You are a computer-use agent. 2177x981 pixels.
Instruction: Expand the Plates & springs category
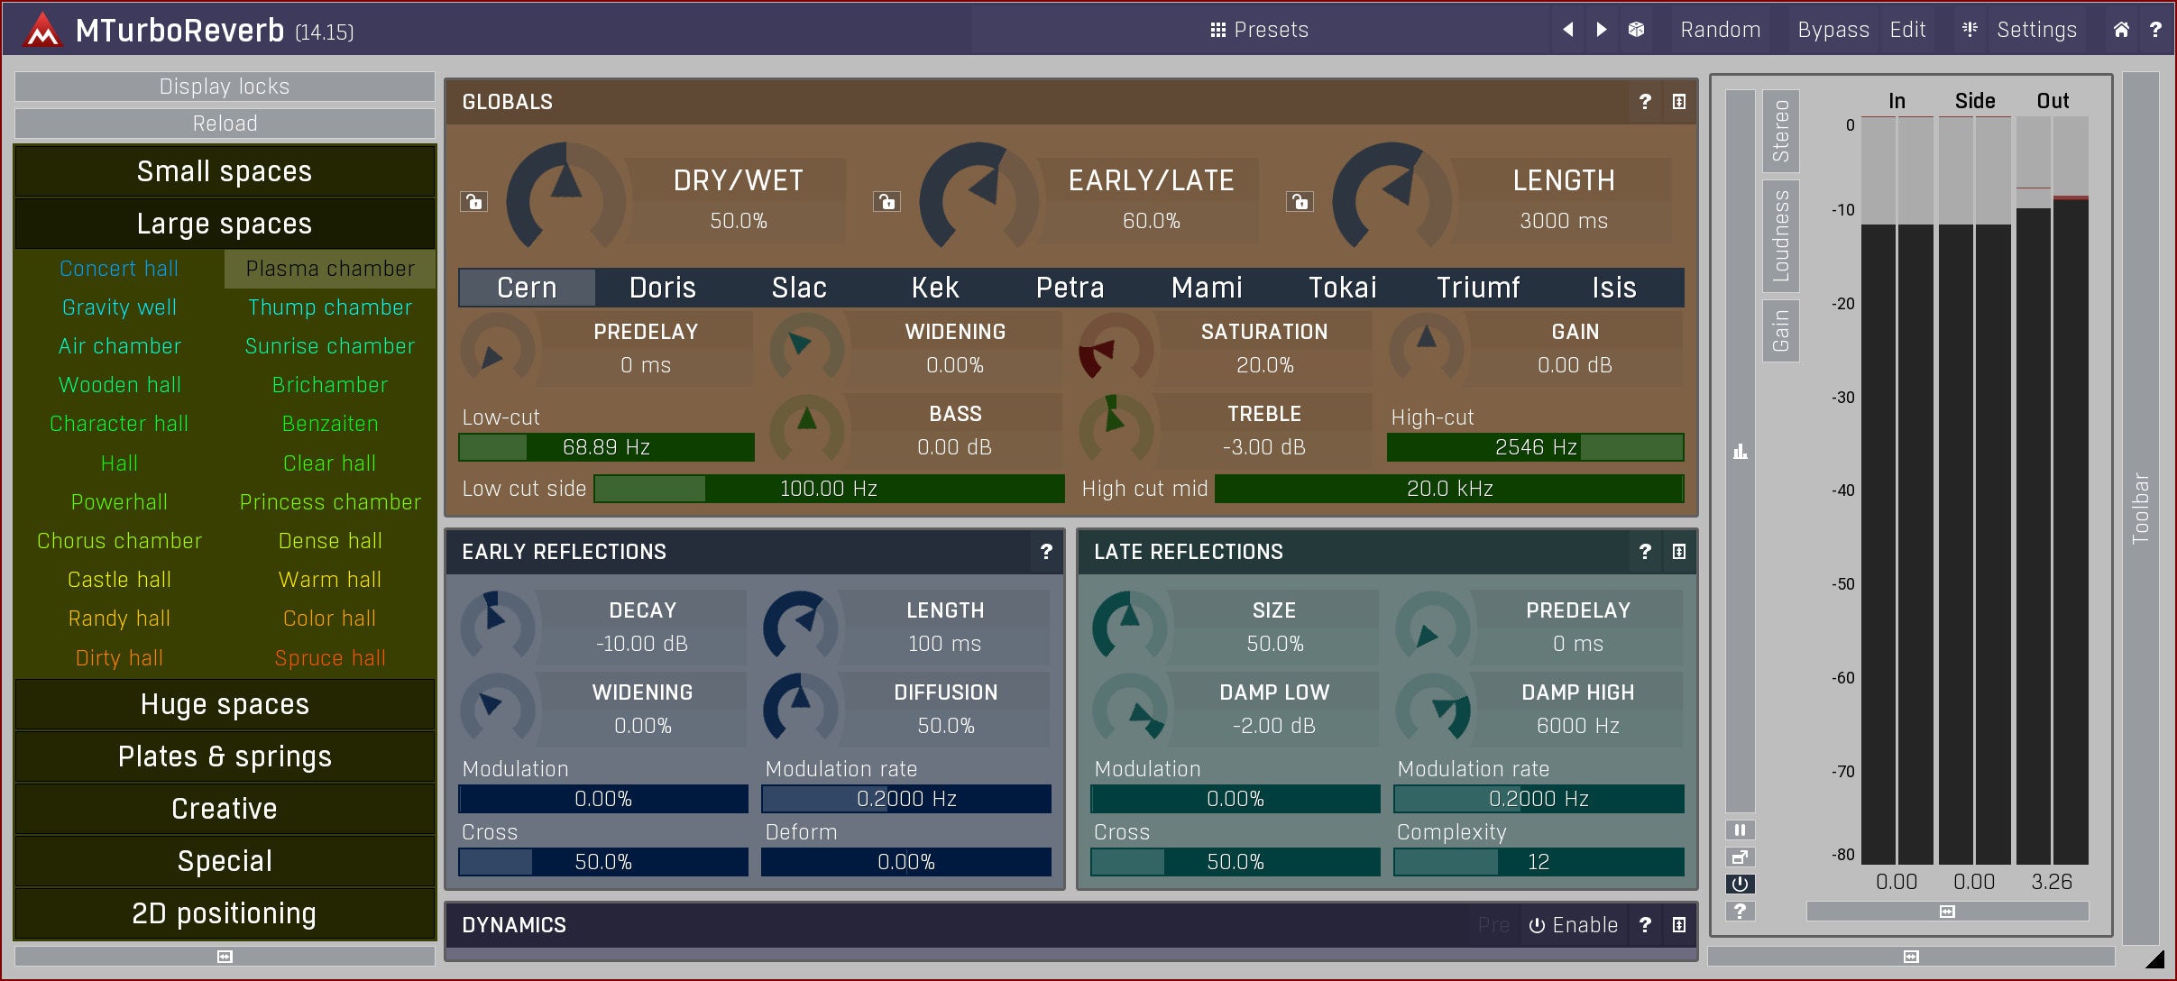[x=225, y=756]
